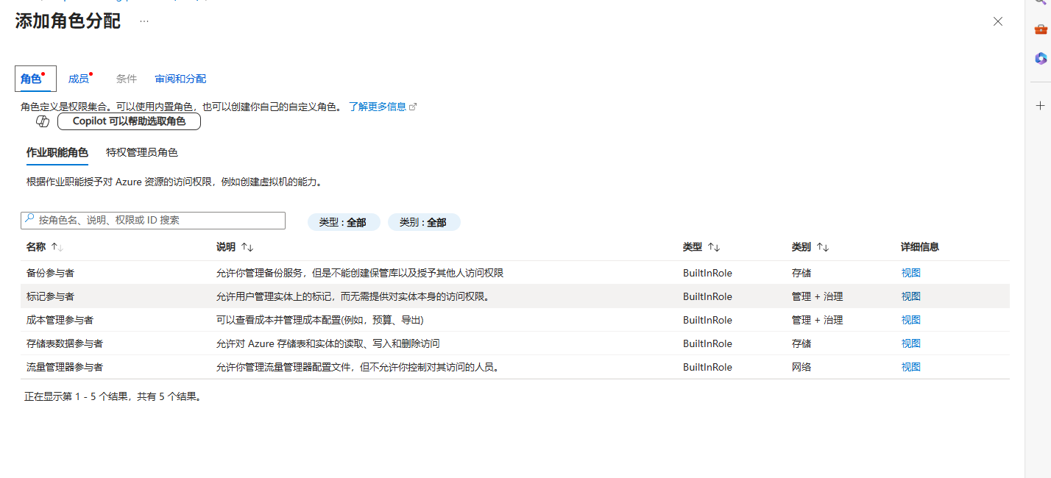Open 视图 details for 标记参与者
Screen dimensions: 1051x478
(911, 296)
